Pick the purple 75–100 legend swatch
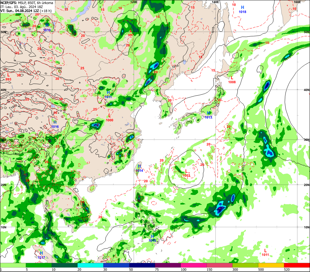 coord(168,266)
